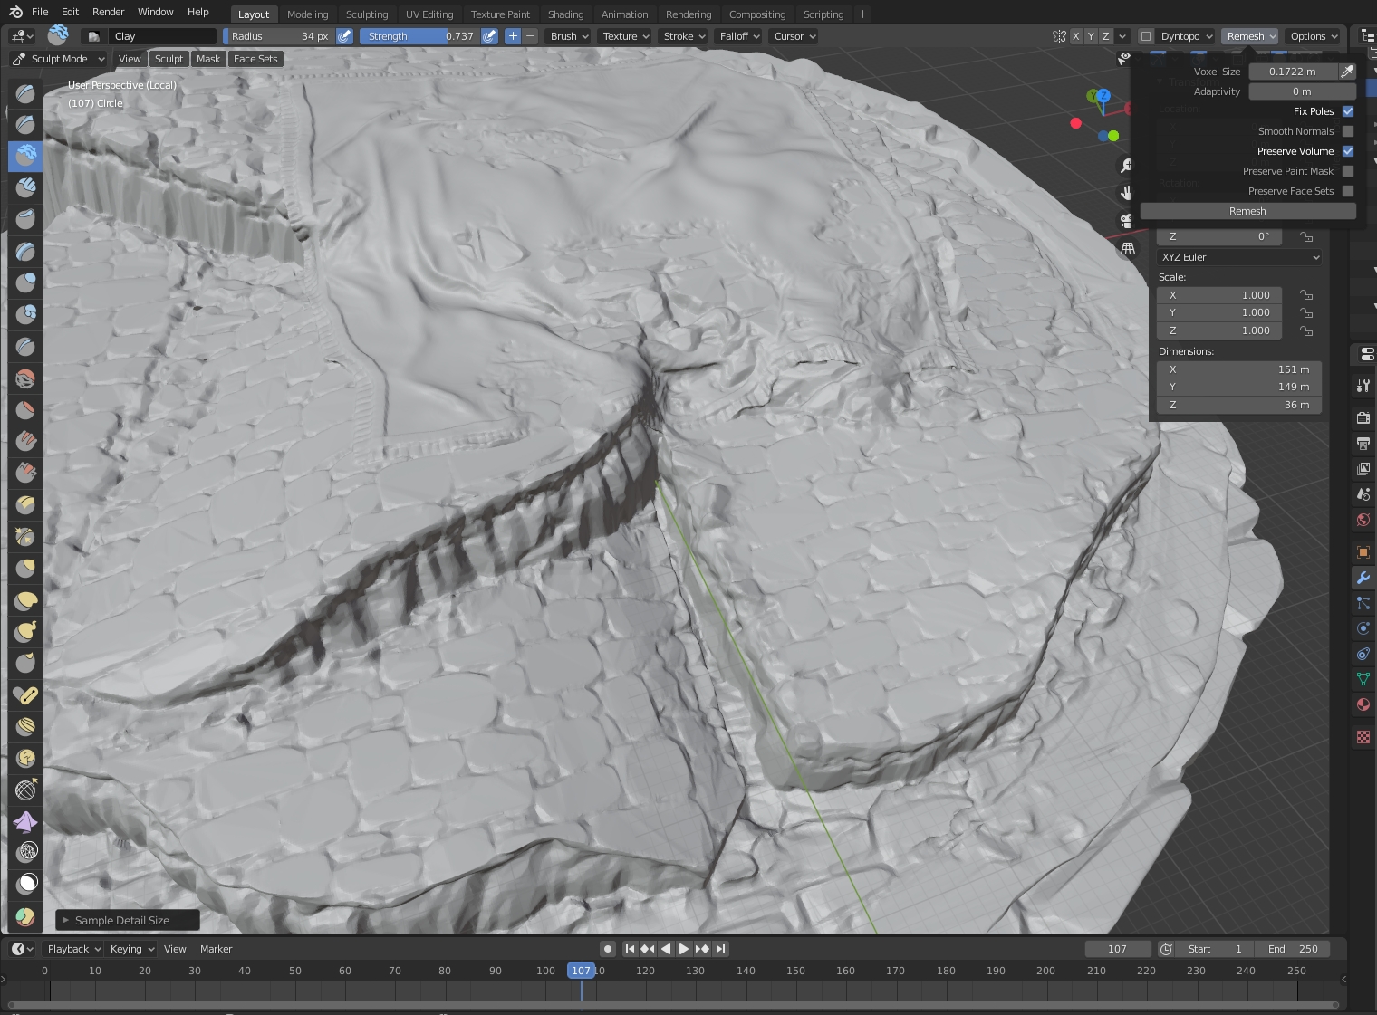Adjust the brush Strength slider

point(419,36)
